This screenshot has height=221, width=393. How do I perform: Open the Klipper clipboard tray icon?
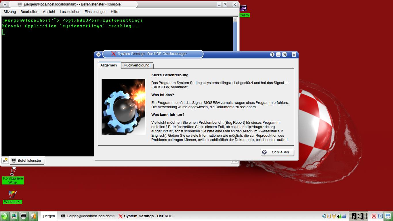pos(329,216)
